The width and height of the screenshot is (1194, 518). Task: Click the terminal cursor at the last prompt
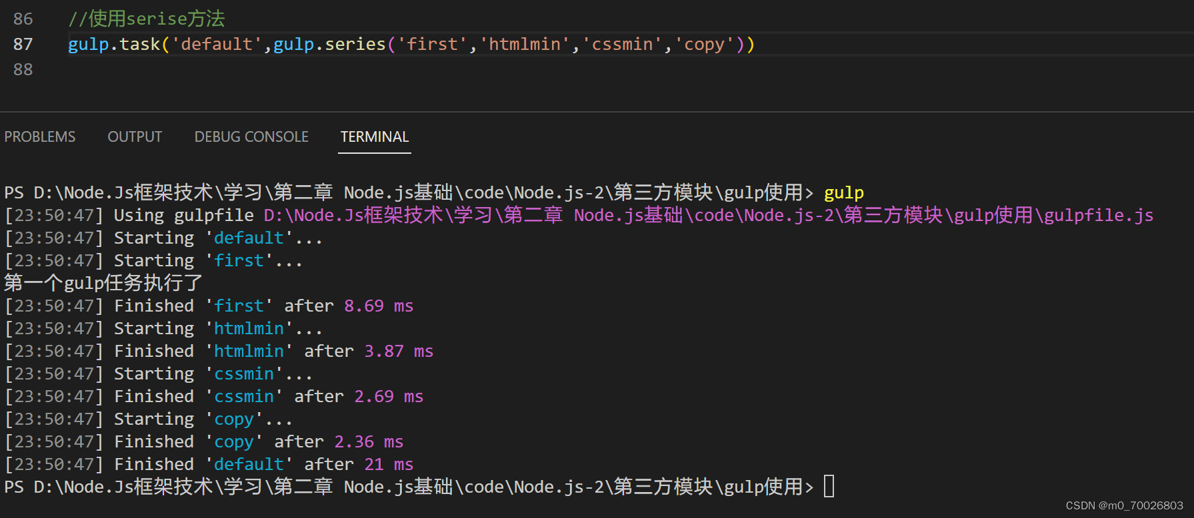coord(829,487)
